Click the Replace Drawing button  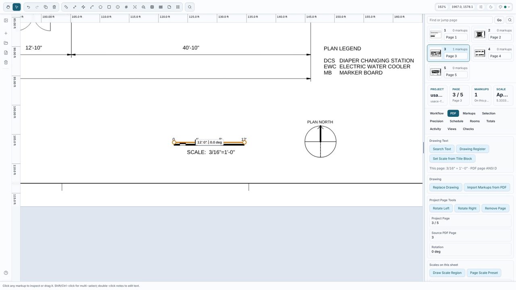pos(446,187)
